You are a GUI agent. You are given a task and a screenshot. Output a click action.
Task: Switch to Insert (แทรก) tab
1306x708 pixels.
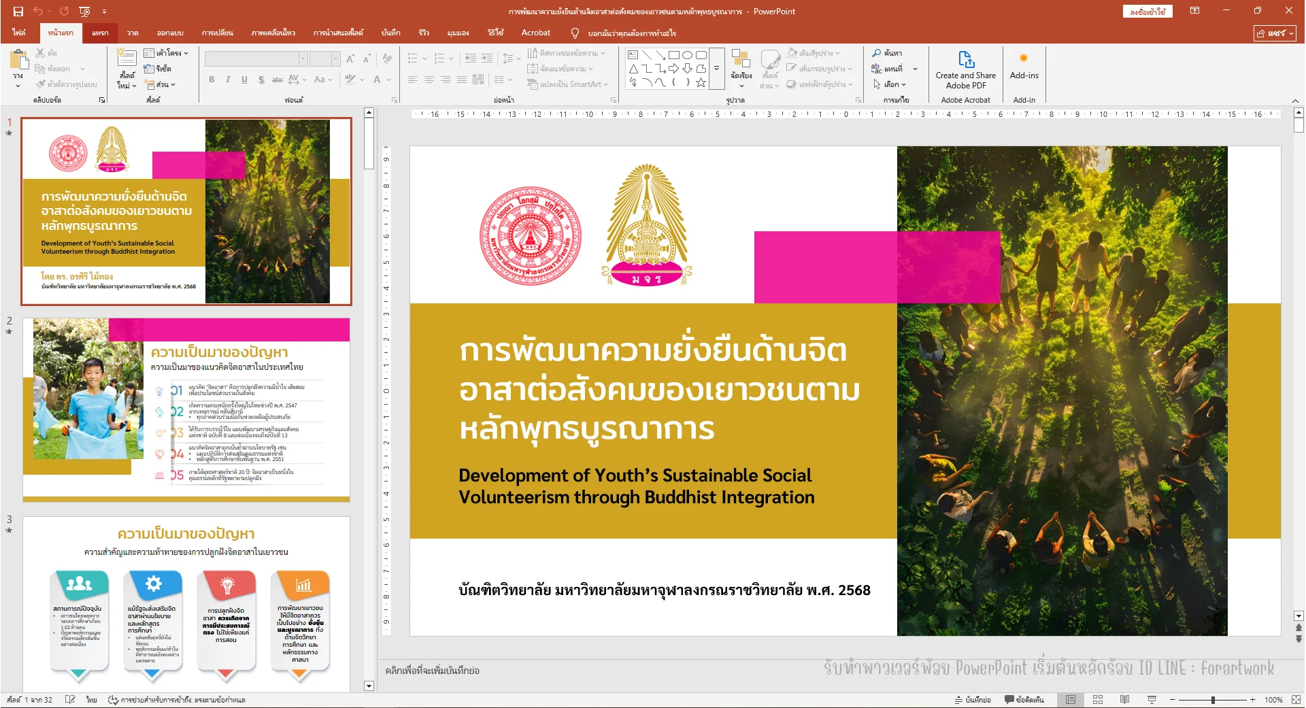click(x=100, y=33)
